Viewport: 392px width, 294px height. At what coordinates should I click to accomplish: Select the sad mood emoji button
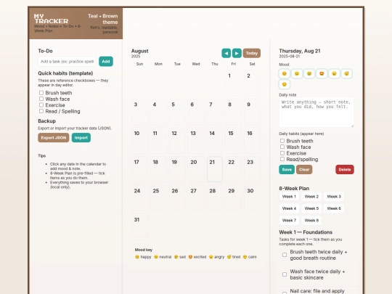click(x=309, y=73)
